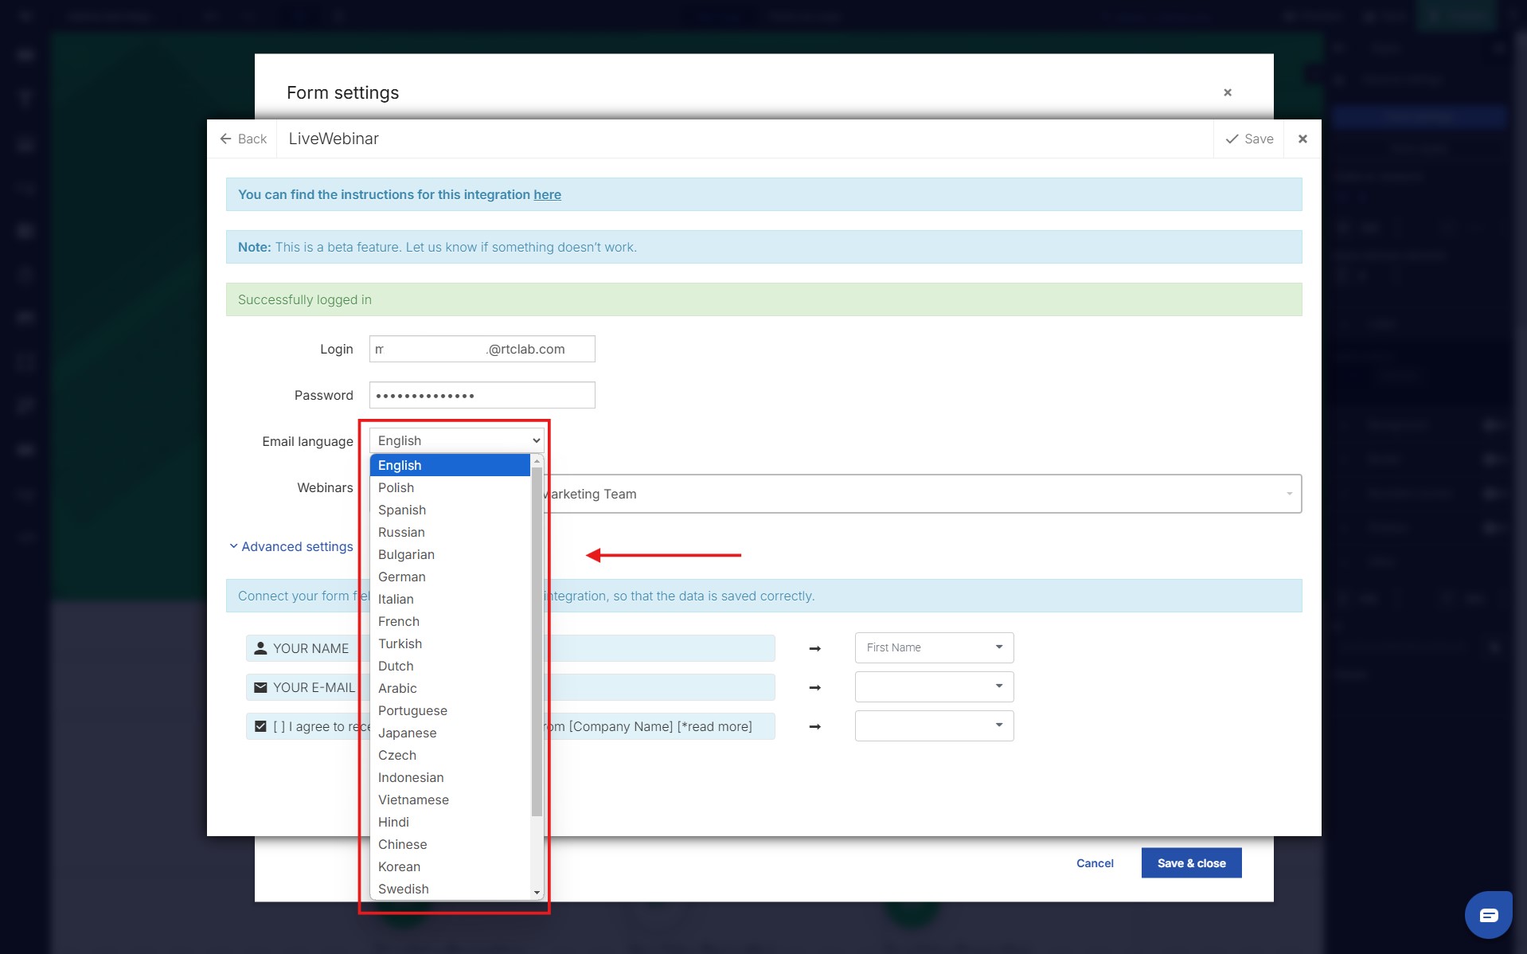Viewport: 1527px width, 954px height.
Task: Choose German in the language list
Action: (x=401, y=577)
